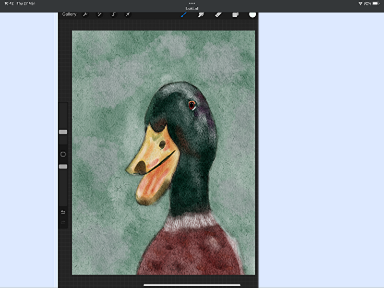The height and width of the screenshot is (288, 384).
Task: Tap the home indicator bar at bottom
Action: point(192,285)
